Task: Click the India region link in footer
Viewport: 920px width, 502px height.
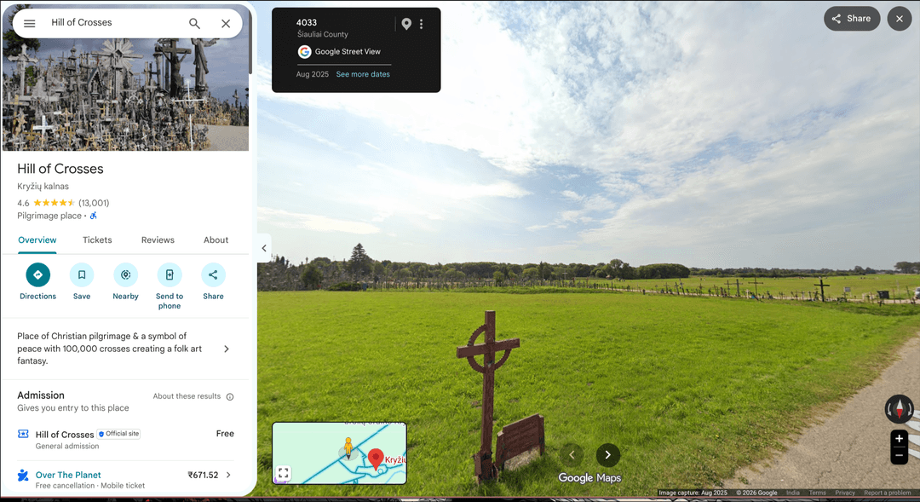Action: (x=793, y=493)
